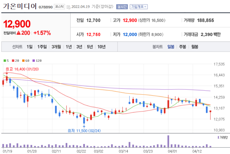The width and height of the screenshot is (230, 154).
Task: Click the 하한가 8,900 text
Action: [151, 34]
